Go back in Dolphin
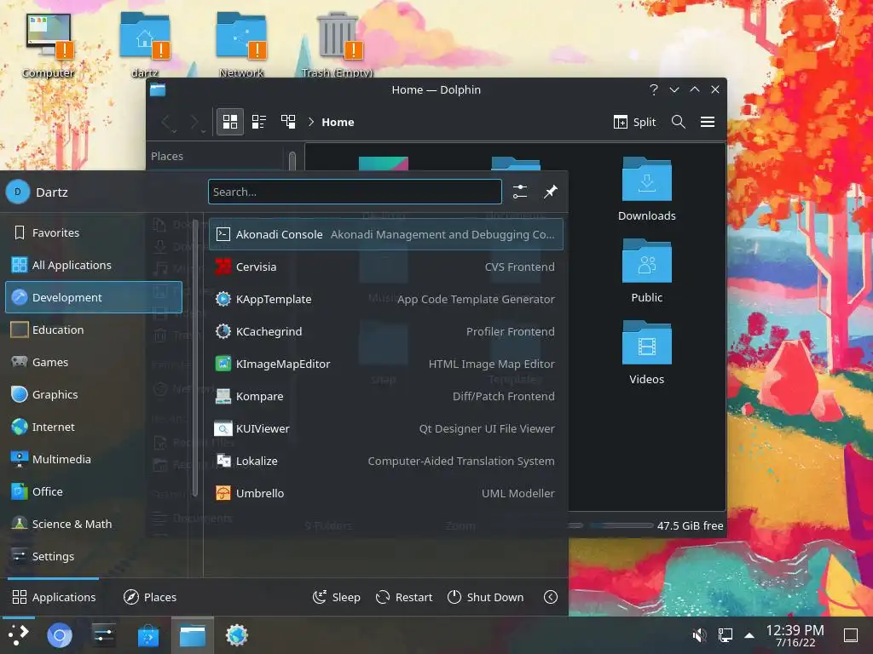The height and width of the screenshot is (654, 873). [x=166, y=122]
